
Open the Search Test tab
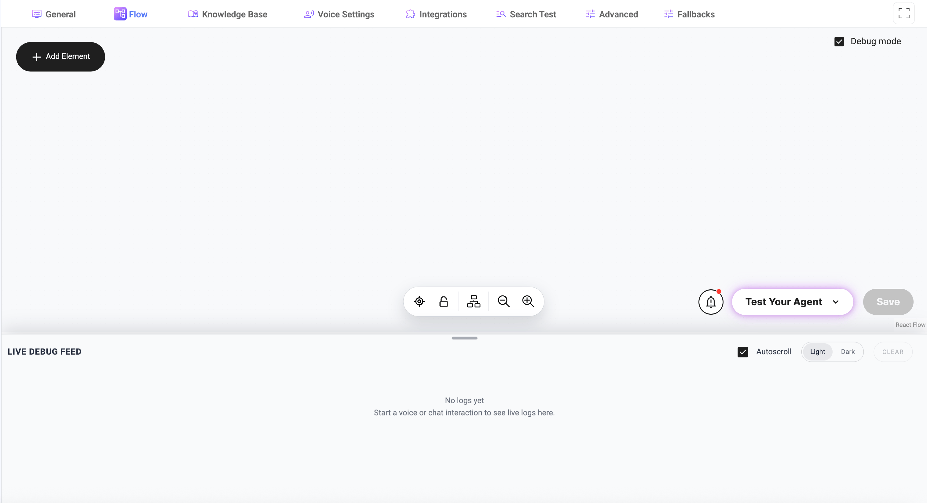(526, 14)
